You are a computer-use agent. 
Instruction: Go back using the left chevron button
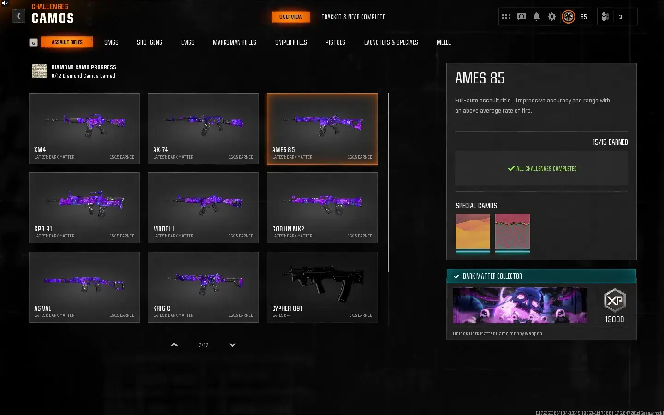[x=18, y=16]
